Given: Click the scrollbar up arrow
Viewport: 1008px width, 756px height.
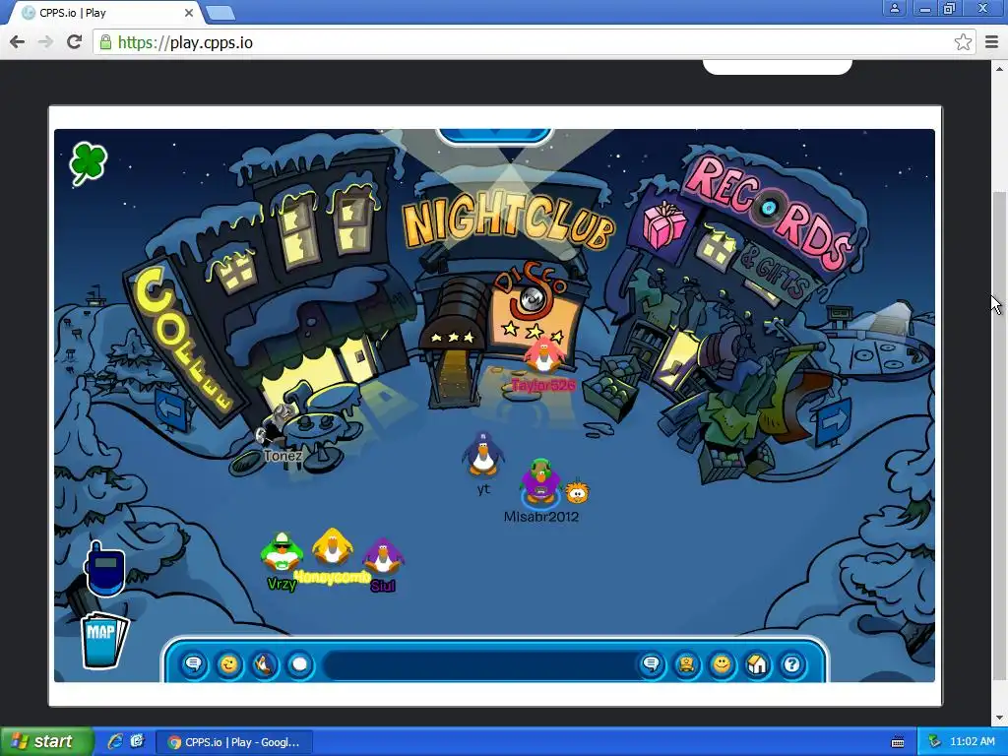Looking at the screenshot, I should pyautogui.click(x=999, y=69).
